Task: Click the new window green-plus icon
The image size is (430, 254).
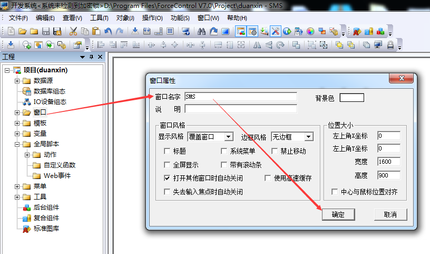Action: coord(26,44)
